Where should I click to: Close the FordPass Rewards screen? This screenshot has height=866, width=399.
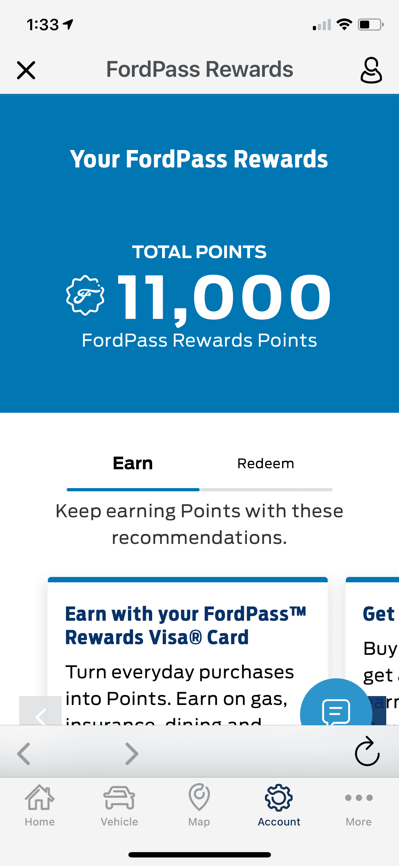[x=26, y=70]
